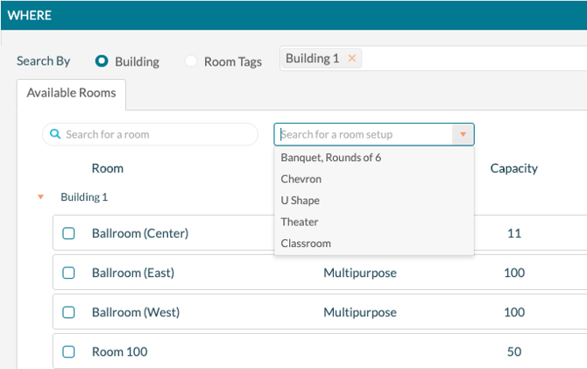The width and height of the screenshot is (587, 369).
Task: Check the Ballroom (West) checkbox
Action: coord(68,312)
